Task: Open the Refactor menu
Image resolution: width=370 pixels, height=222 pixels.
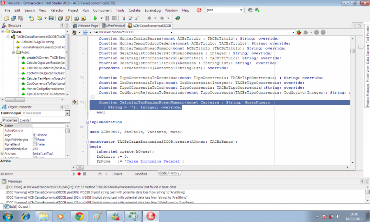Action: tap(57, 10)
